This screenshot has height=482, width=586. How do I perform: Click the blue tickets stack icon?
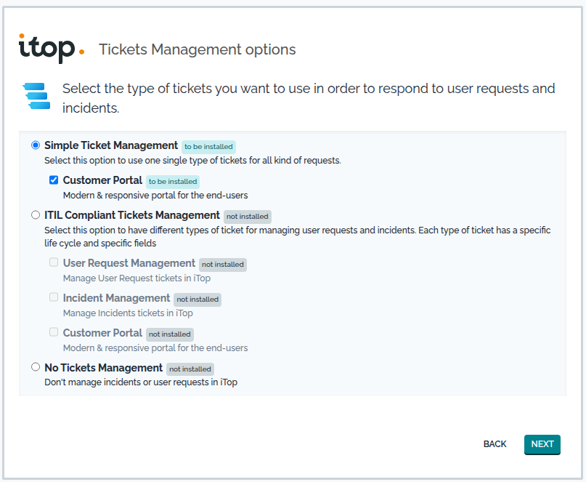(36, 96)
